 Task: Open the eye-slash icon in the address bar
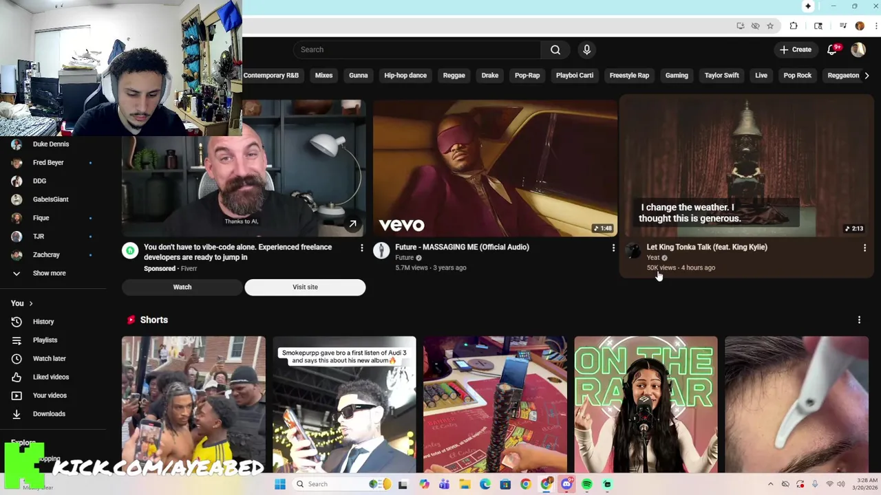pyautogui.click(x=755, y=26)
